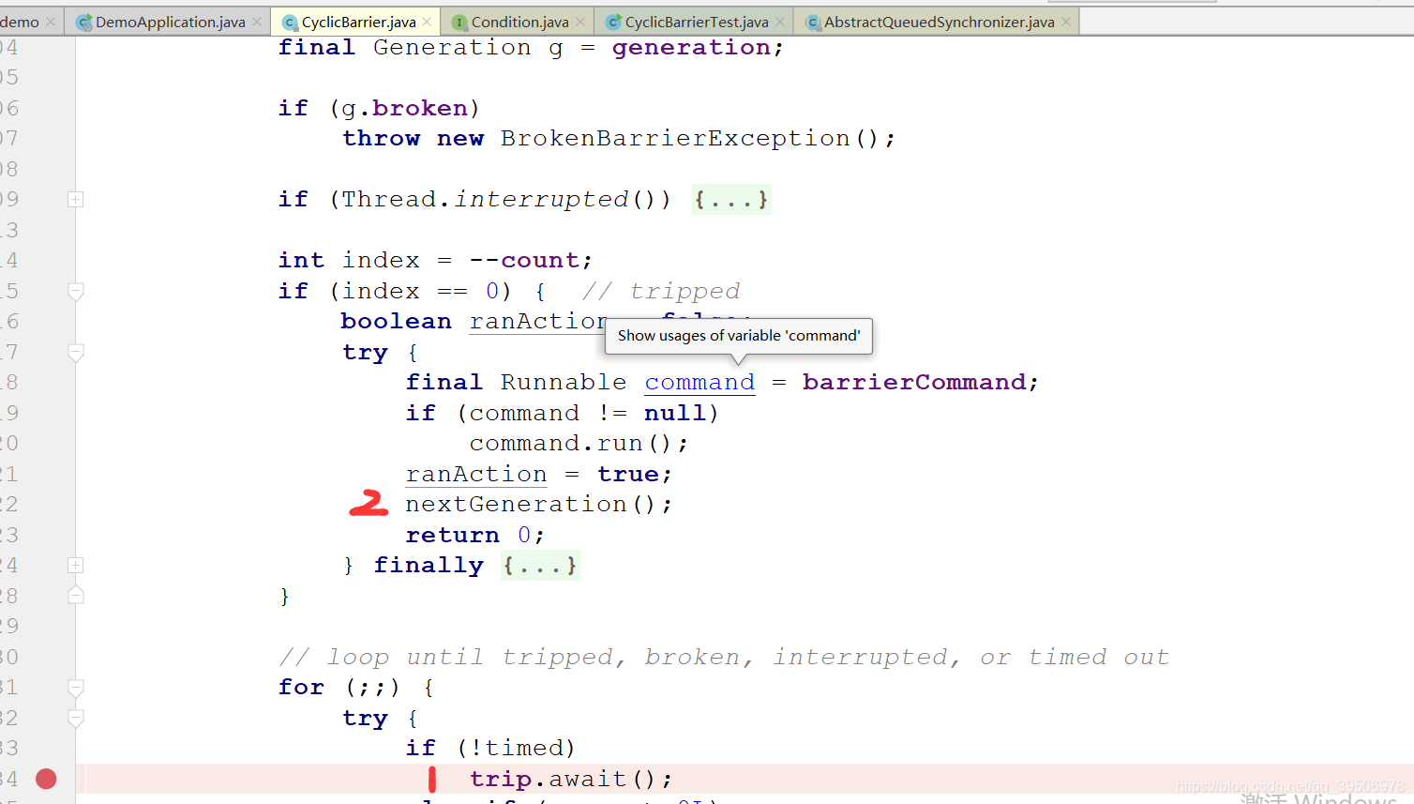Click 'command.run()' call
The width and height of the screenshot is (1414, 804).
[x=579, y=443]
